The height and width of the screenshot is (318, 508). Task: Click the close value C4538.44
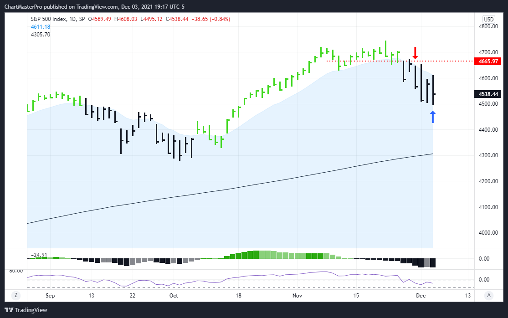coord(177,19)
